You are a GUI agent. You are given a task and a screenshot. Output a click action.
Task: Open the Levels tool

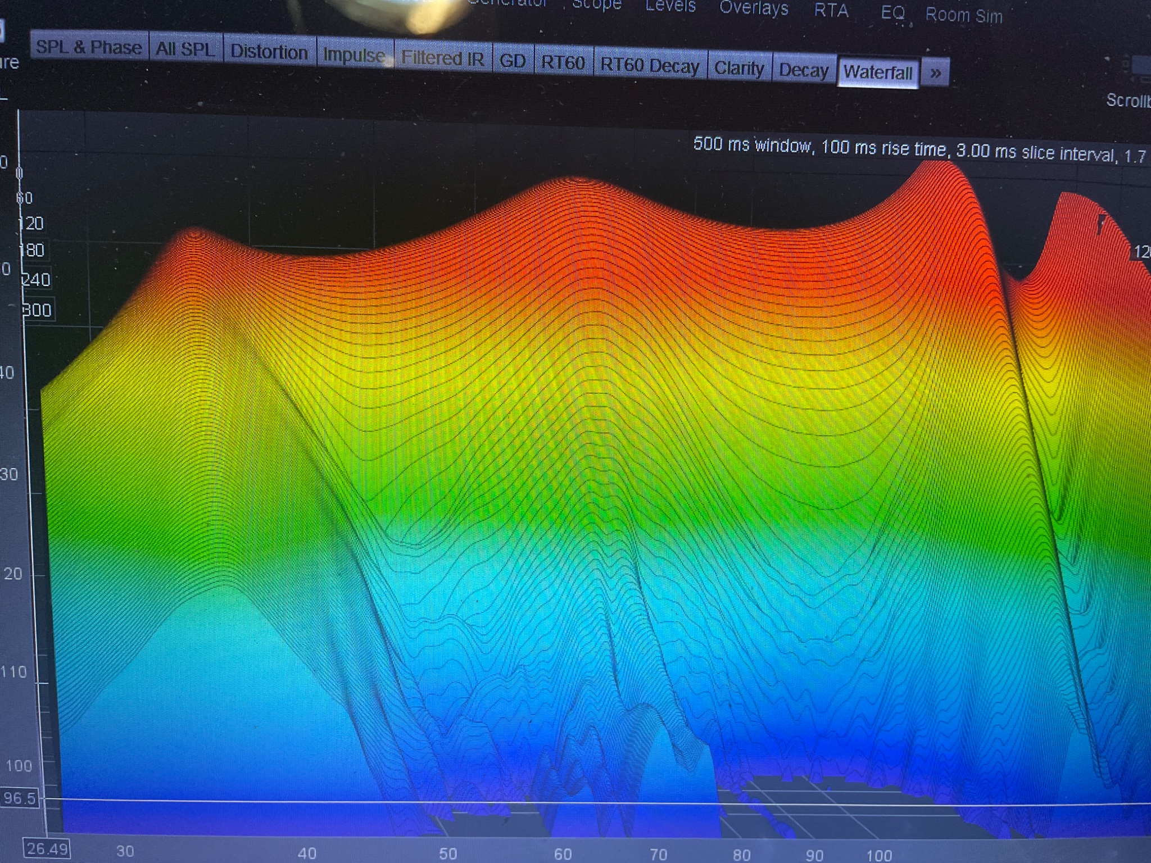pos(670,6)
